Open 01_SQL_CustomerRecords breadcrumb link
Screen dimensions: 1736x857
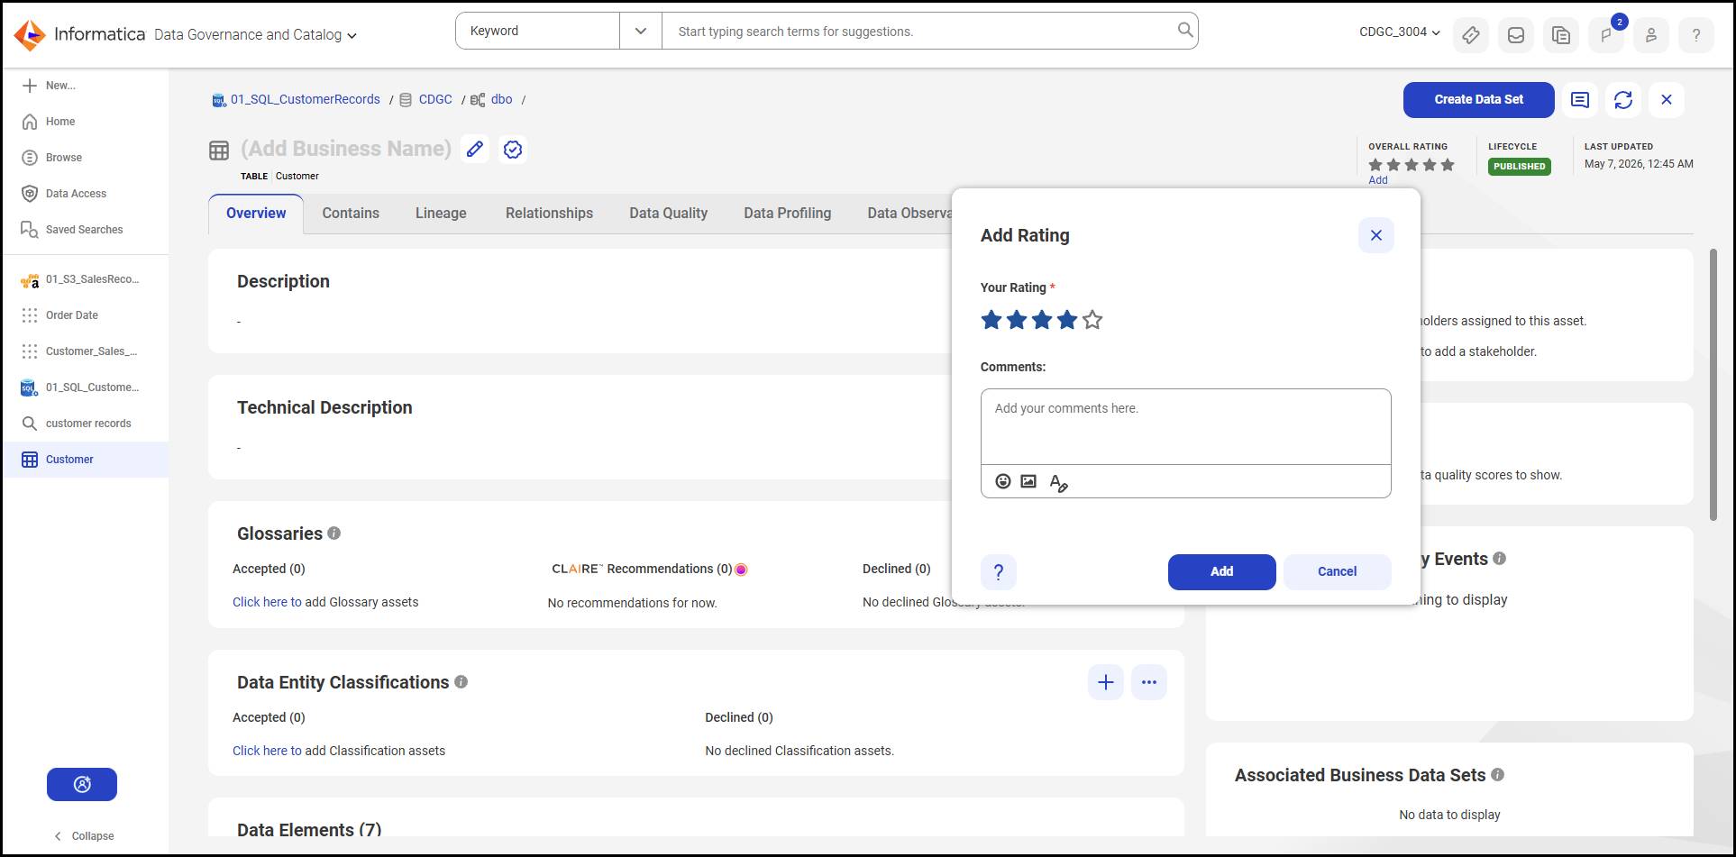[x=305, y=99]
